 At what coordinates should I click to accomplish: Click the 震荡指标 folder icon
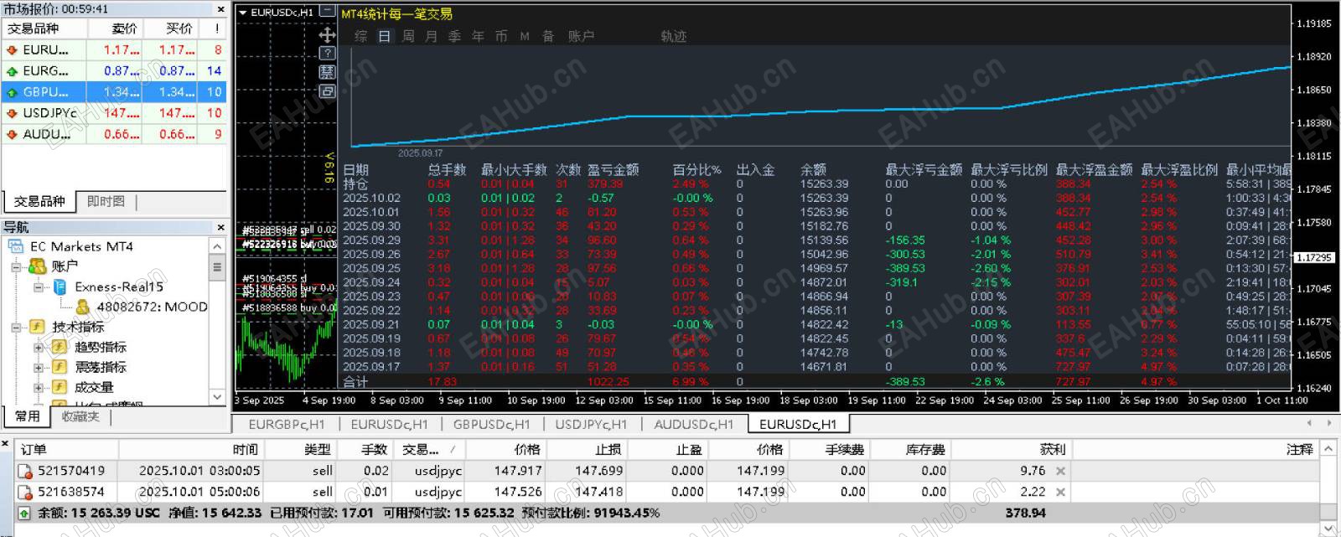(60, 367)
